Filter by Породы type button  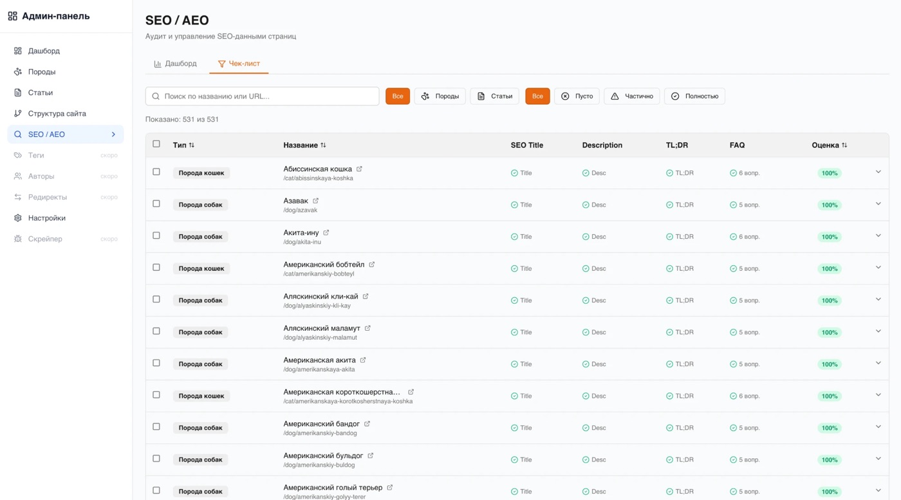[x=440, y=97]
